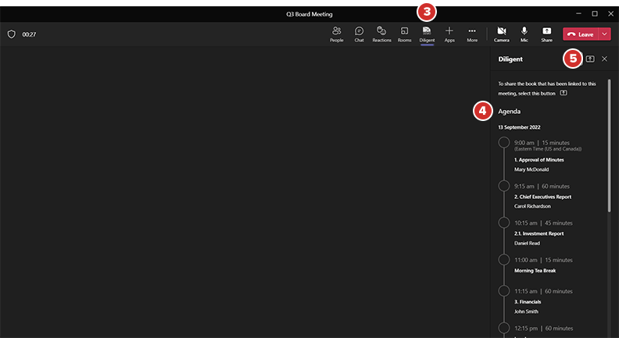Open the Reactions menu
This screenshot has width=619, height=338.
(381, 34)
